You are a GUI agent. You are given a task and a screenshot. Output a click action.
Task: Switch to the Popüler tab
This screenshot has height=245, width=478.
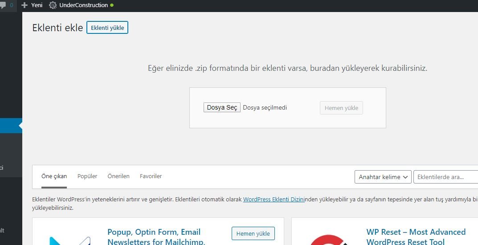coord(87,176)
